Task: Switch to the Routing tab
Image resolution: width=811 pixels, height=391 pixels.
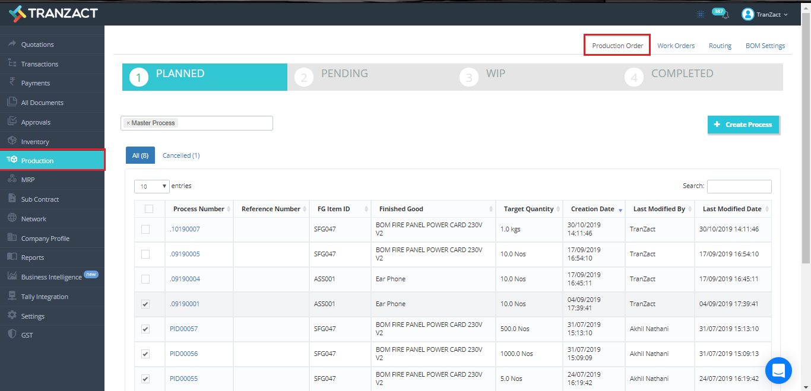Action: coord(720,46)
